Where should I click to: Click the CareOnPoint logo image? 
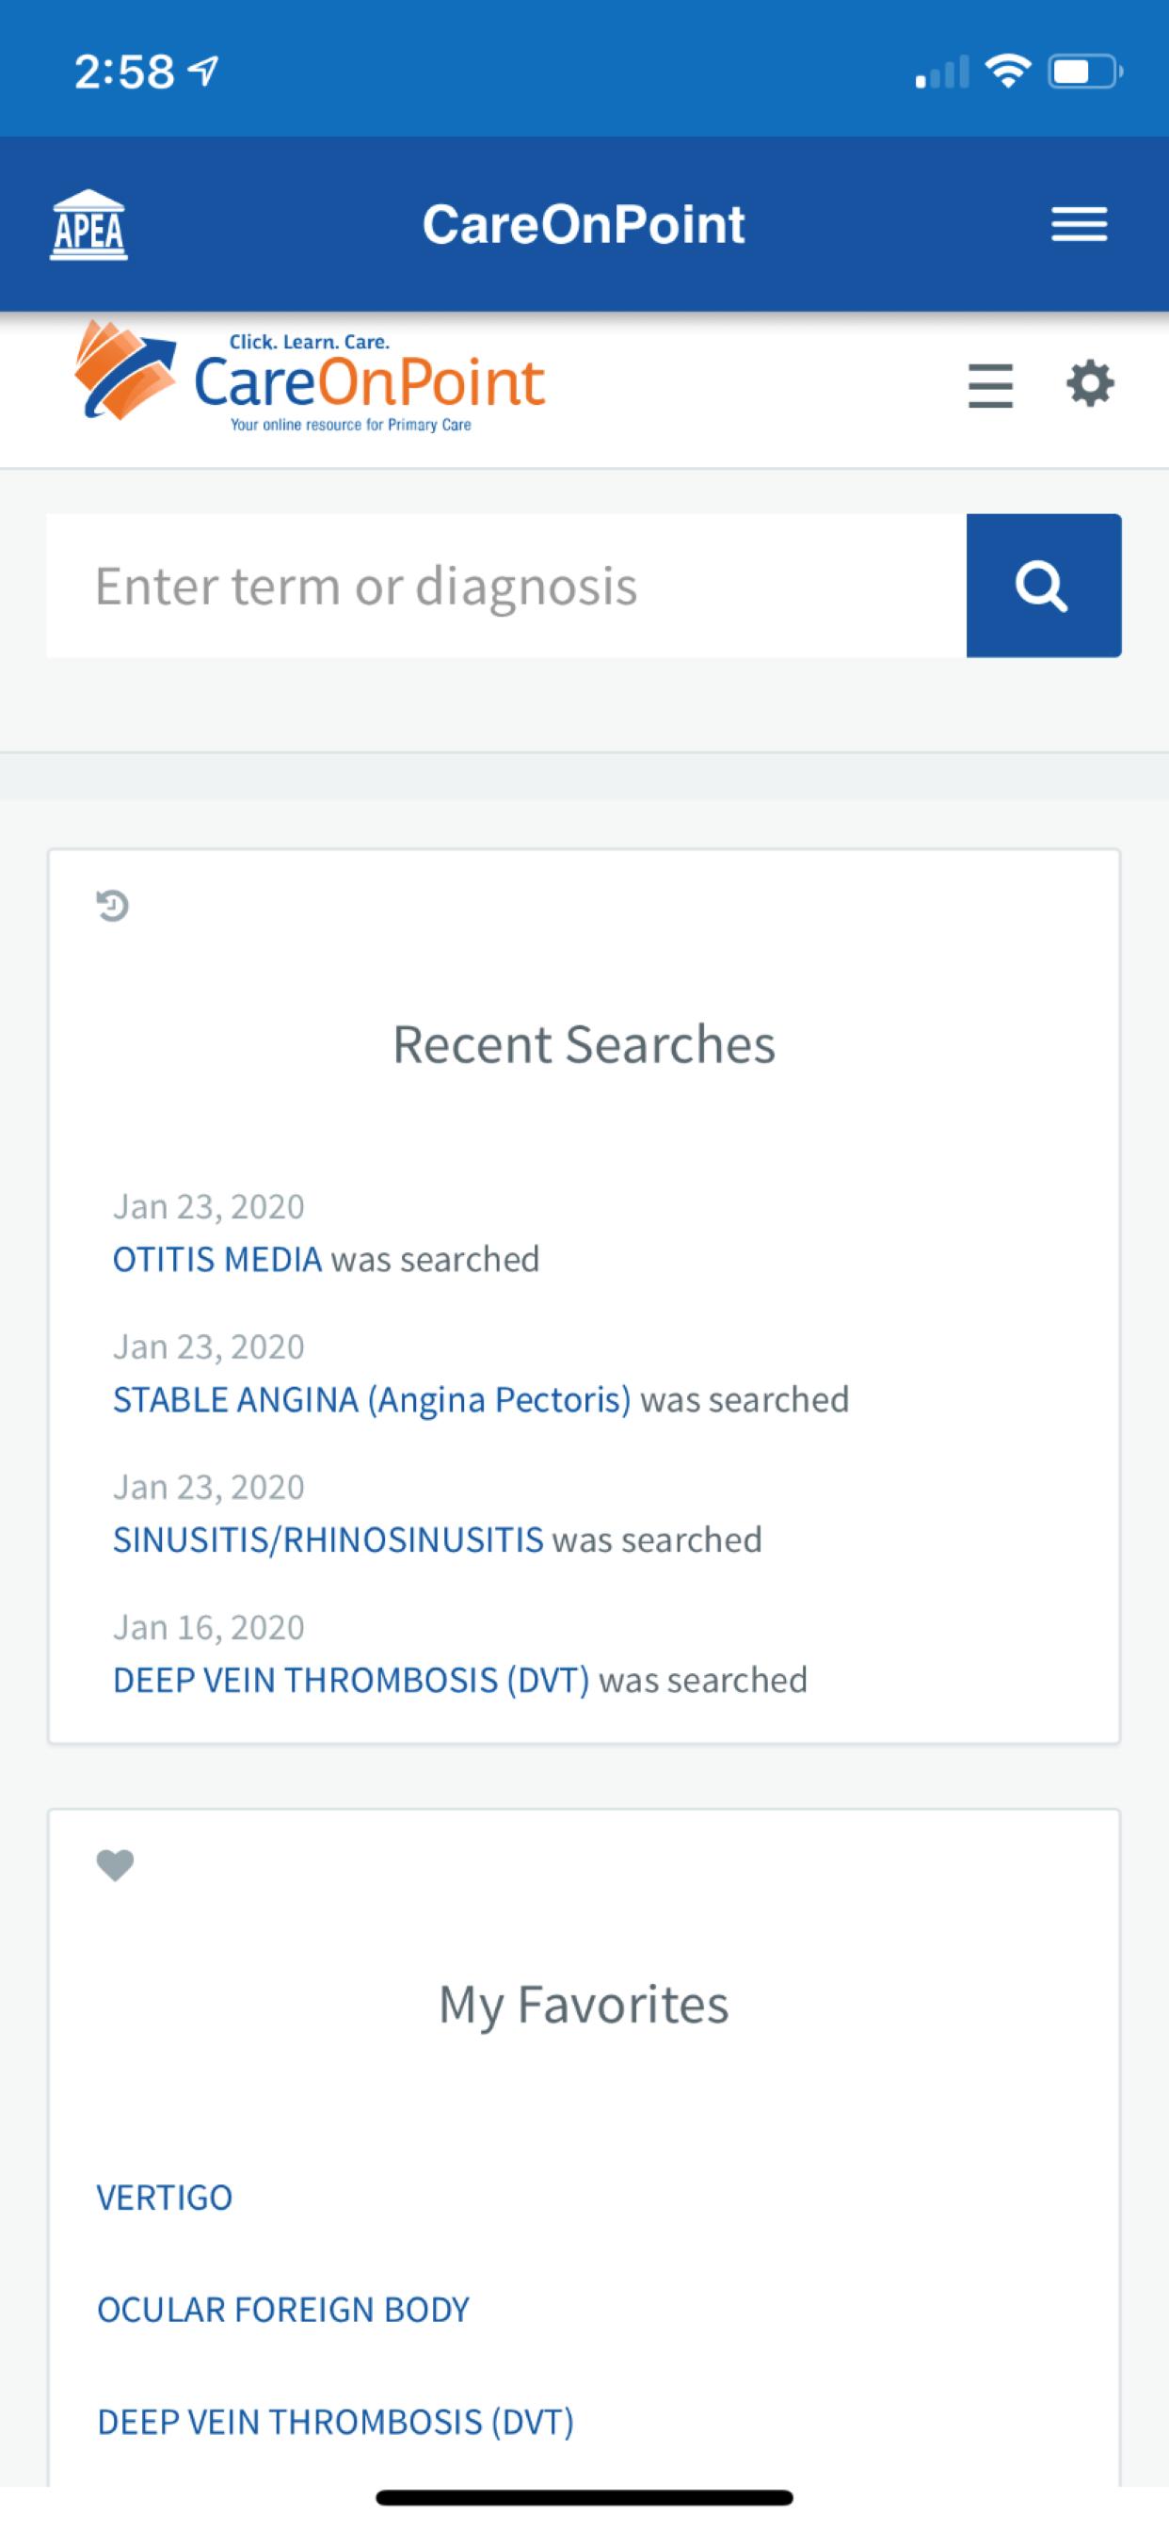click(310, 379)
